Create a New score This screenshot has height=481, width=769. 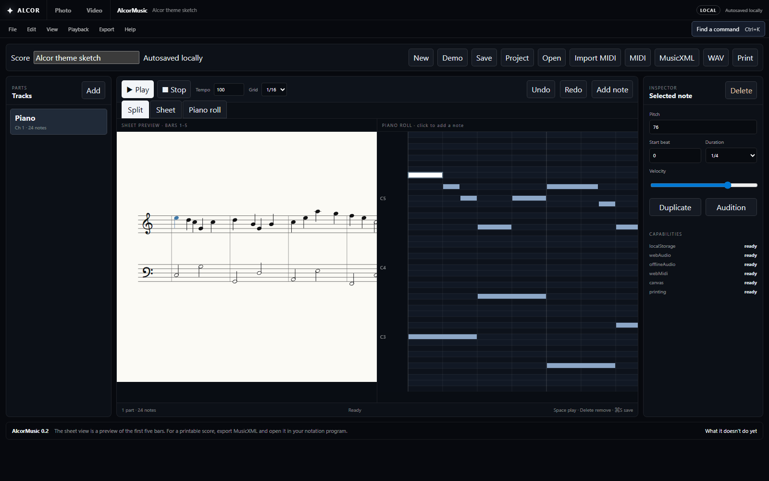tap(421, 58)
